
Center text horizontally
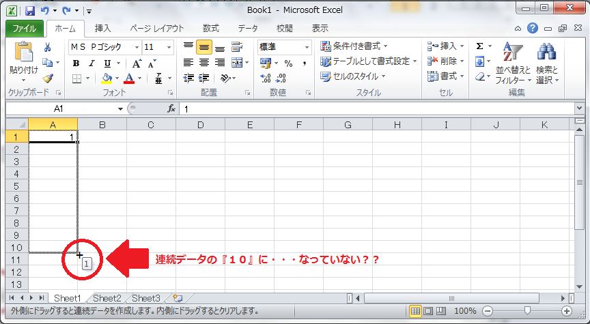204,63
